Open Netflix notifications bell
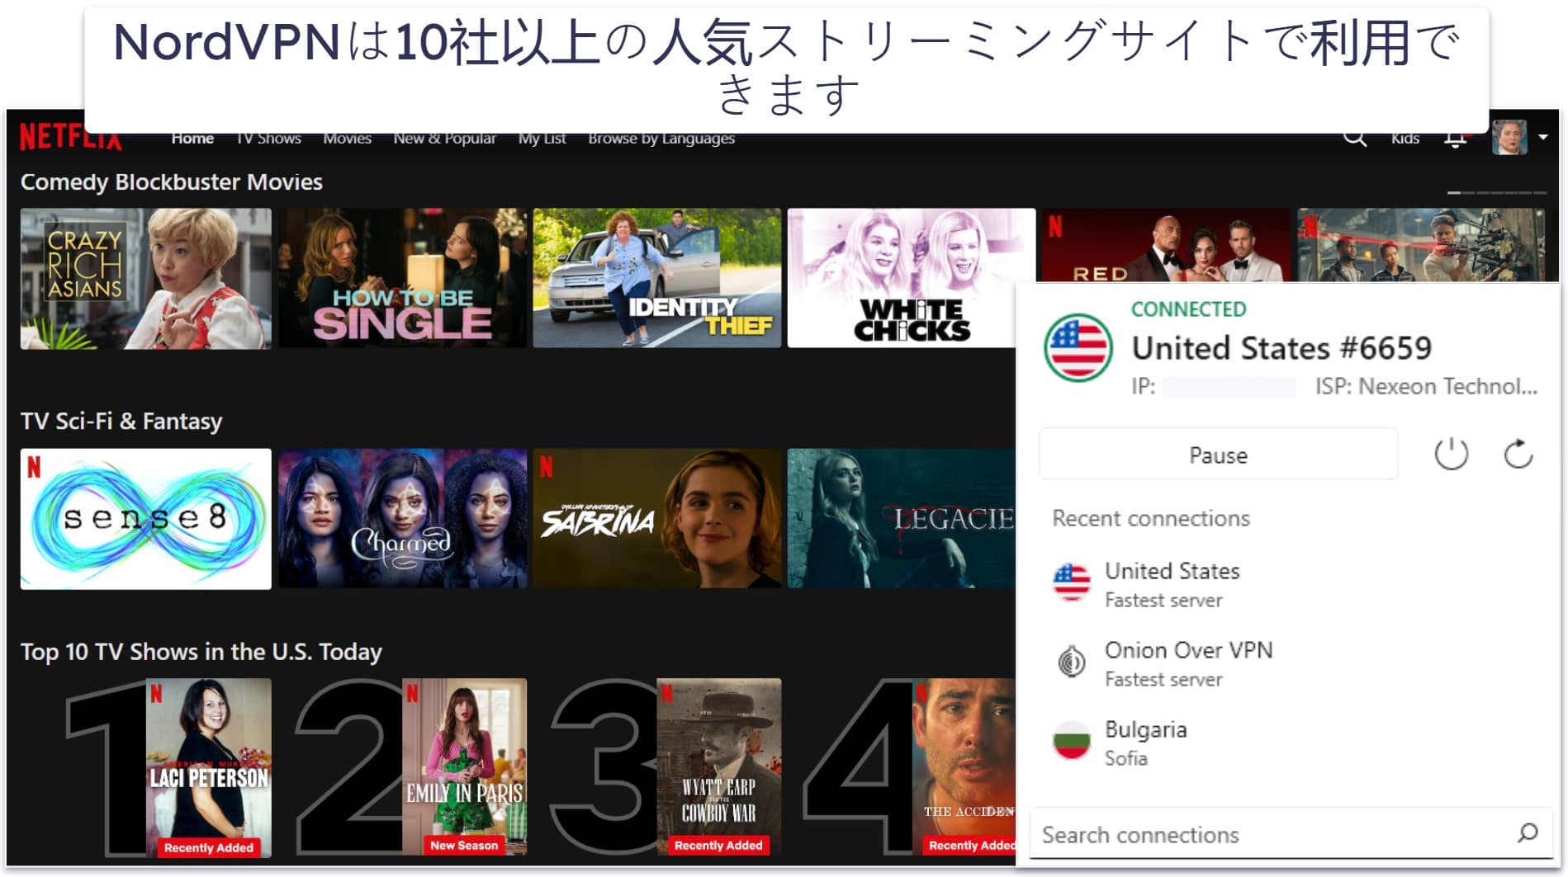The image size is (1568, 877). [x=1455, y=139]
